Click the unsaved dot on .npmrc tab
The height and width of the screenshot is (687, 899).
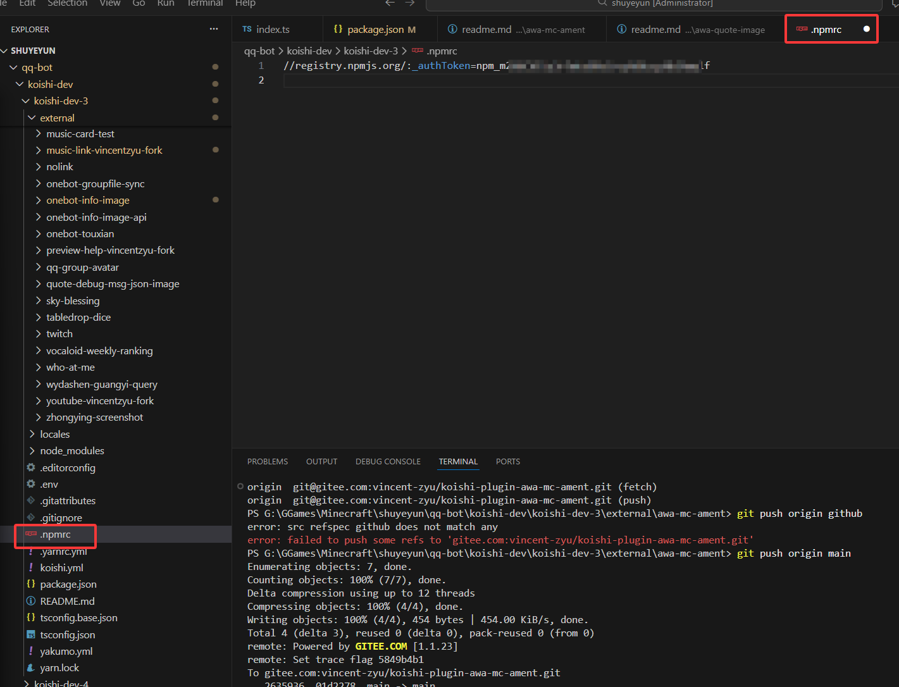click(866, 29)
